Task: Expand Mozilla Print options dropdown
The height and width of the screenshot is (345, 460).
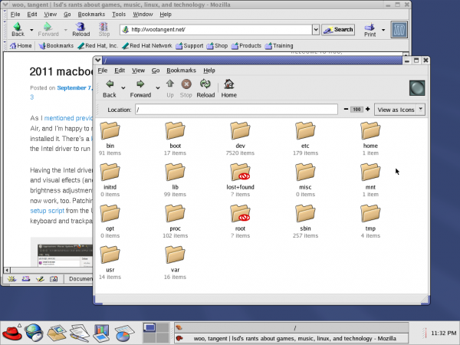Action: [383, 30]
